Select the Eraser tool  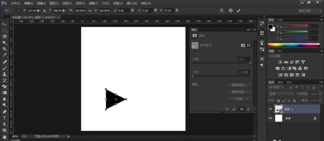[x=5, y=86]
